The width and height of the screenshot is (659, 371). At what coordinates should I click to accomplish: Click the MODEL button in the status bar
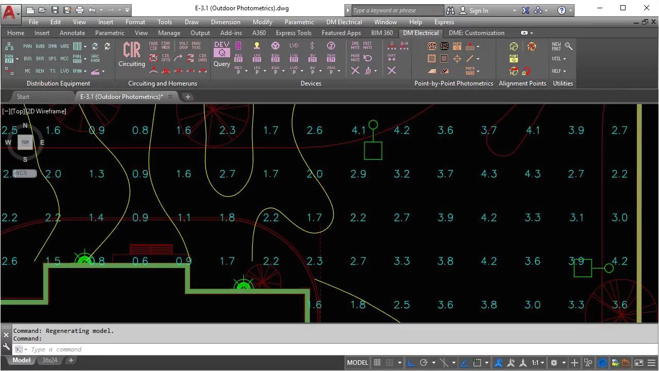357,362
